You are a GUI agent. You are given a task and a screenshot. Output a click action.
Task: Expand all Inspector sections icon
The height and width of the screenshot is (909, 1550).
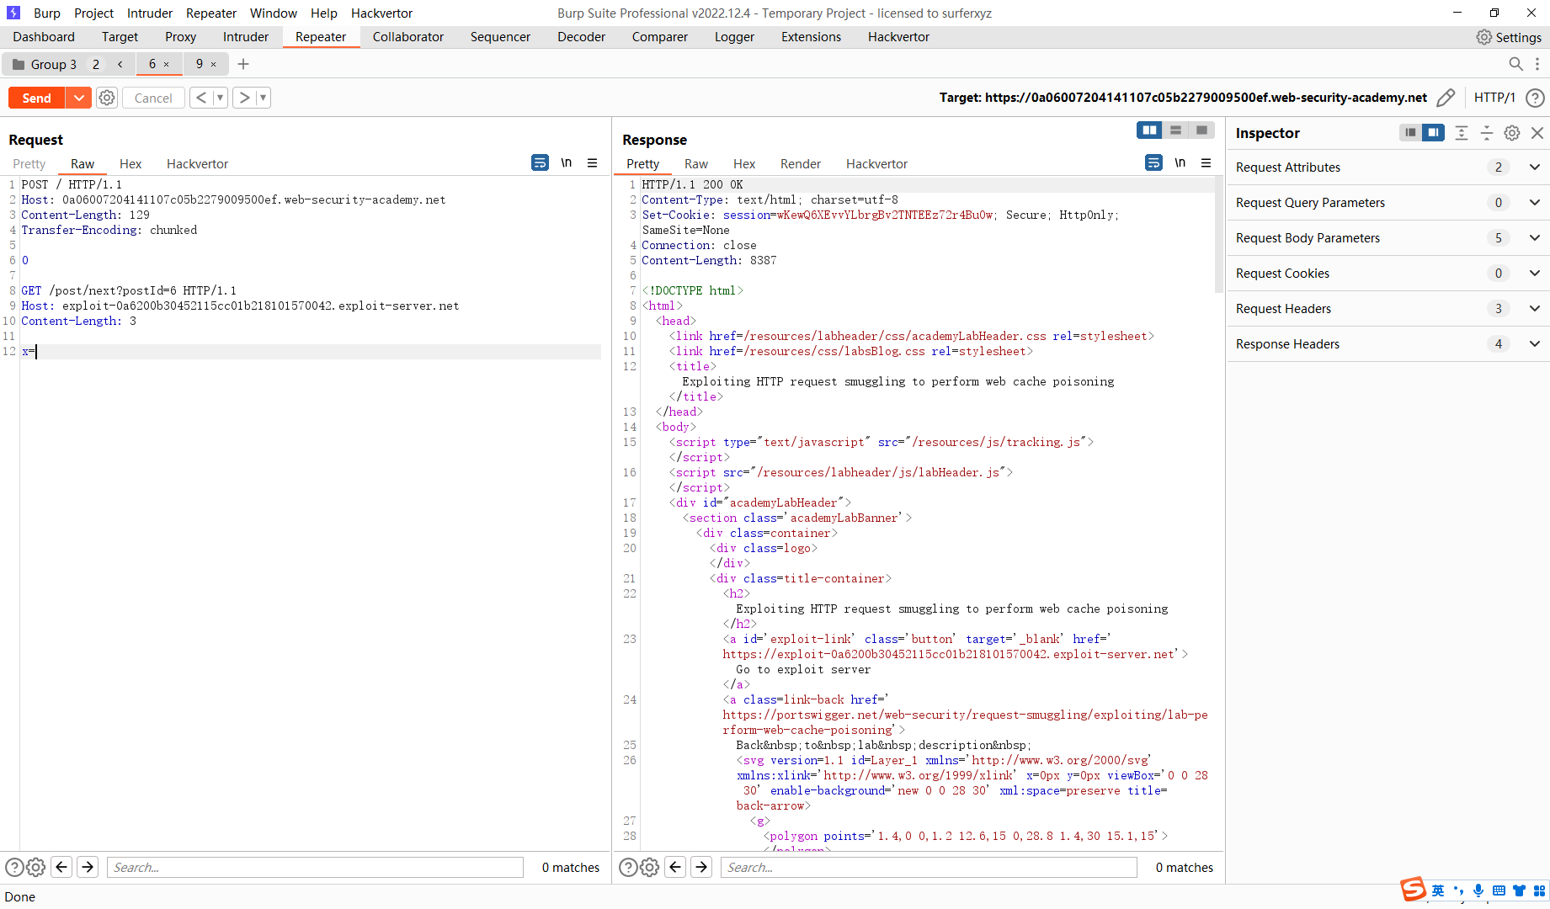(x=1462, y=133)
